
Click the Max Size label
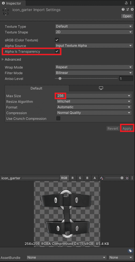[14, 96]
